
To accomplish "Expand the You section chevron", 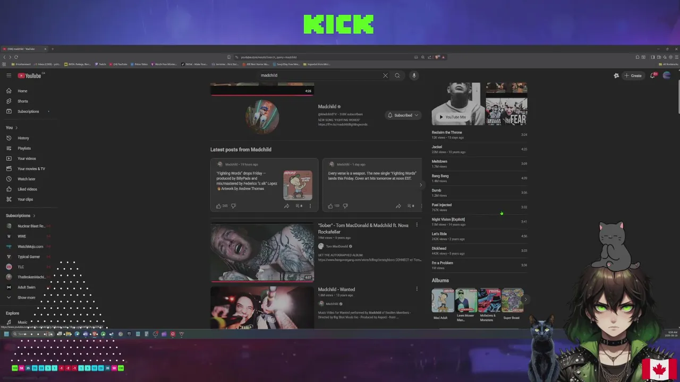I will pos(16,127).
